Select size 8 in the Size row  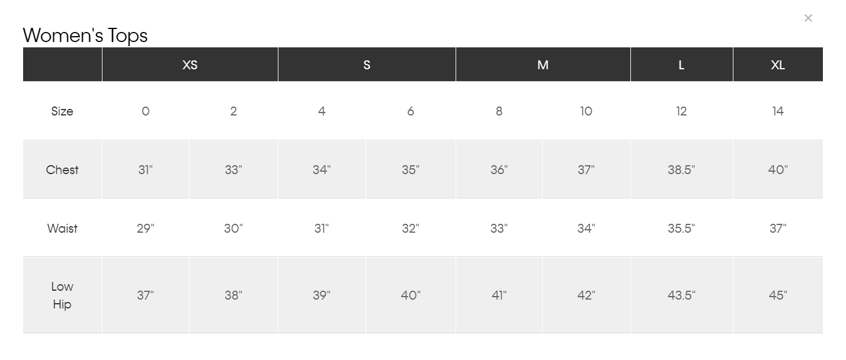tap(499, 111)
